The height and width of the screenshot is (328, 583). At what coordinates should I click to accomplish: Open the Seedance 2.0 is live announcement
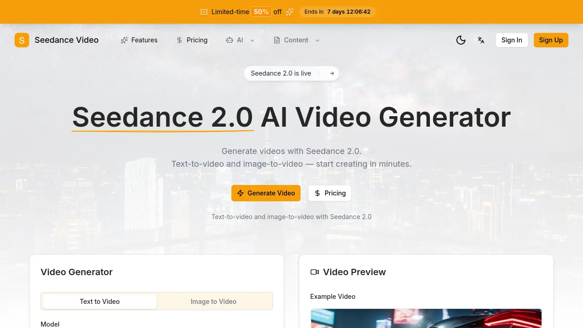coord(291,73)
